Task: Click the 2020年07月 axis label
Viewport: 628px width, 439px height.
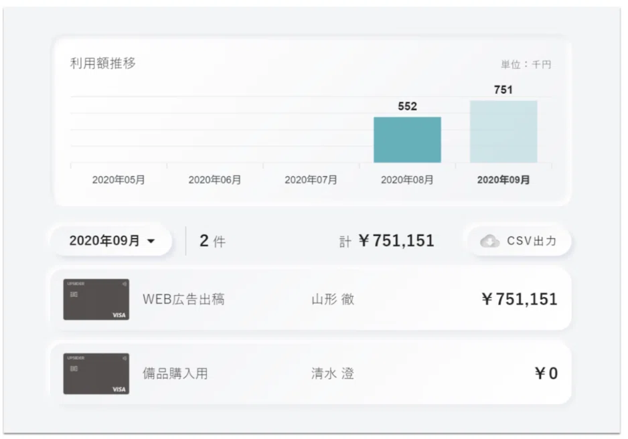Action: tap(311, 180)
